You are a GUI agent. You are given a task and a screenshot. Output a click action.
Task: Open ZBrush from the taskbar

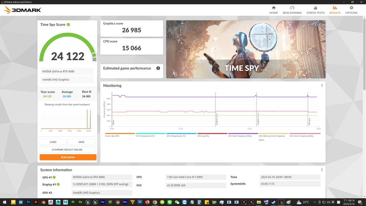pyautogui.click(x=51, y=202)
